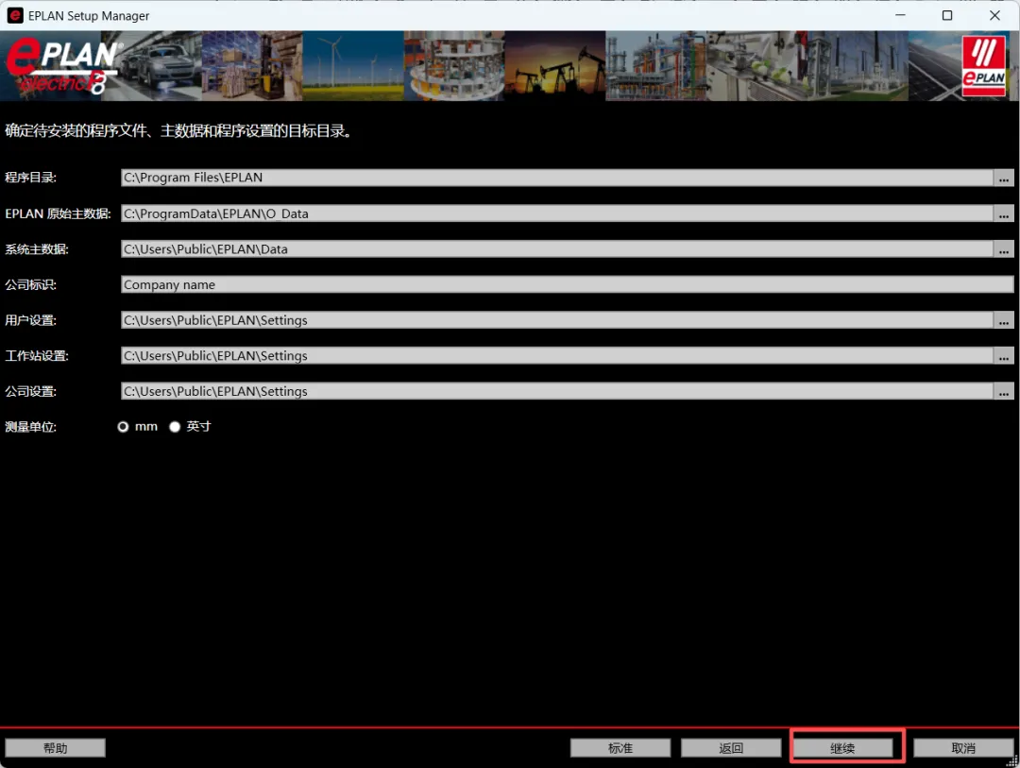Click the EPLAN 原始主数据 label
1020x768 pixels.
pyautogui.click(x=58, y=213)
